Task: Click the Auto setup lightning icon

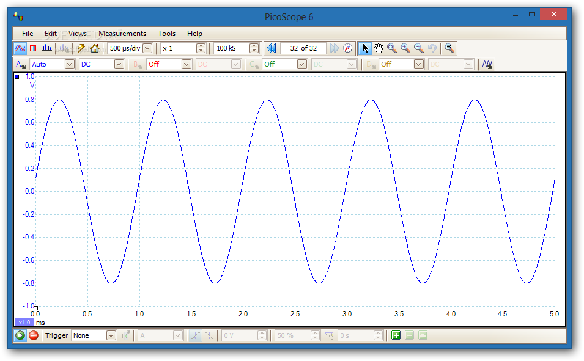Action: pos(81,48)
